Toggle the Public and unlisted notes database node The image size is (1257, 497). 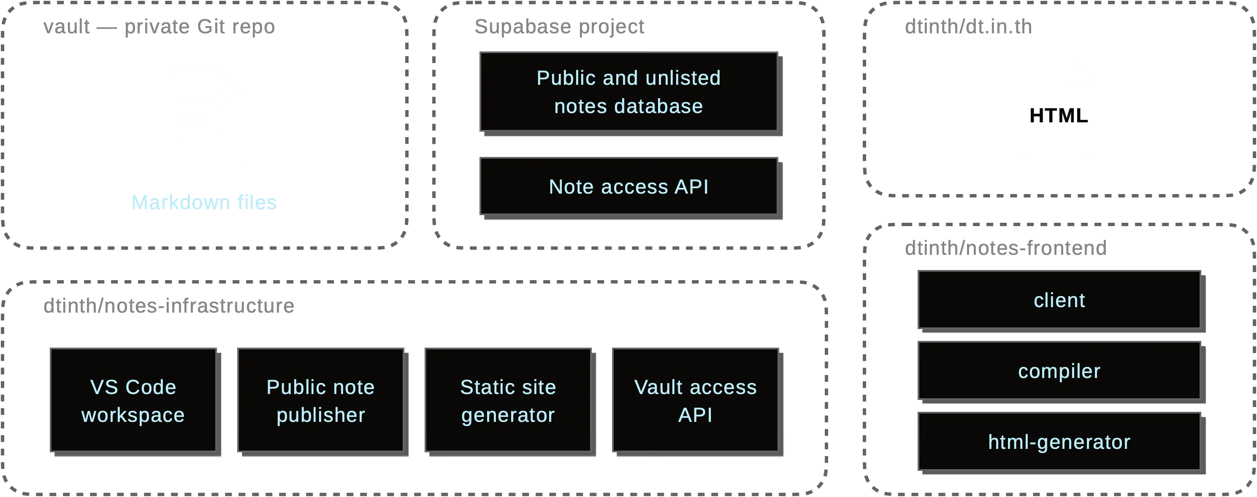tap(628, 91)
